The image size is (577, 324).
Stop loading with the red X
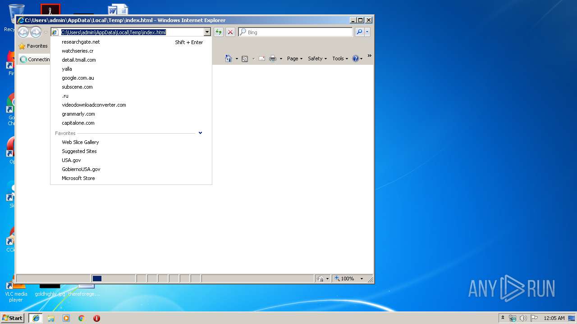tap(230, 32)
